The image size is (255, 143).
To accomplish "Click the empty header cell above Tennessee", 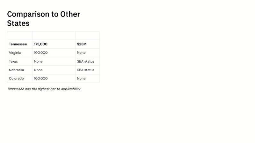I will [x=20, y=36].
